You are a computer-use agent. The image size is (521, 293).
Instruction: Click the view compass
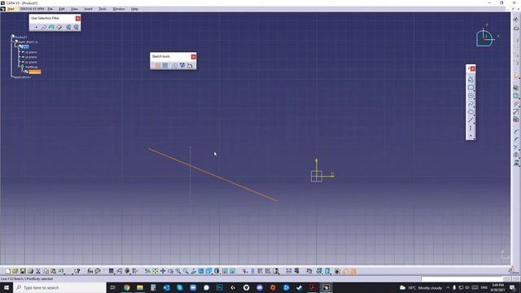coord(484,38)
